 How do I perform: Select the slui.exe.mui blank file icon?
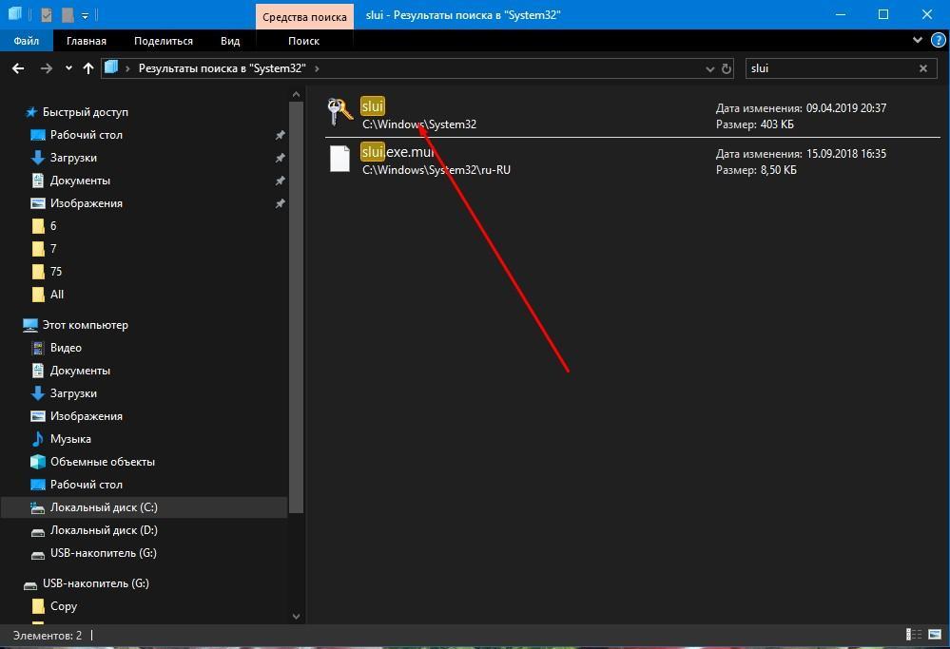pyautogui.click(x=339, y=159)
